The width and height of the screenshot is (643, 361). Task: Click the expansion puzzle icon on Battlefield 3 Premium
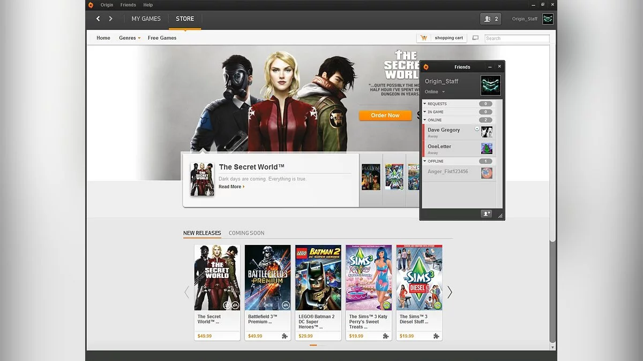pyautogui.click(x=285, y=336)
